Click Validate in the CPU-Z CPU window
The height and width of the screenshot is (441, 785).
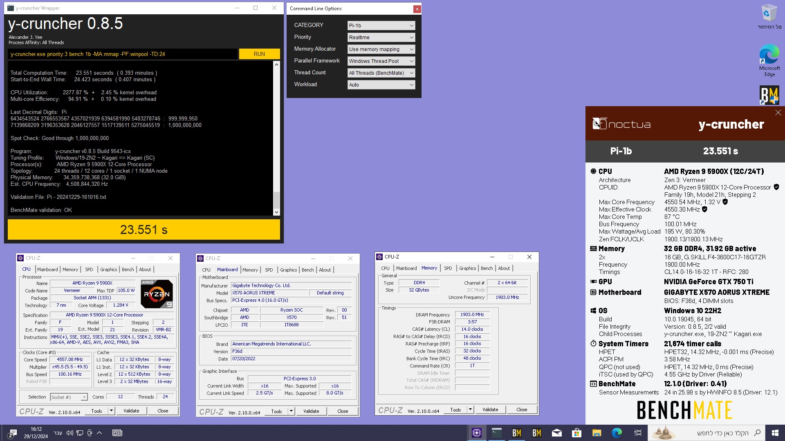click(x=131, y=411)
